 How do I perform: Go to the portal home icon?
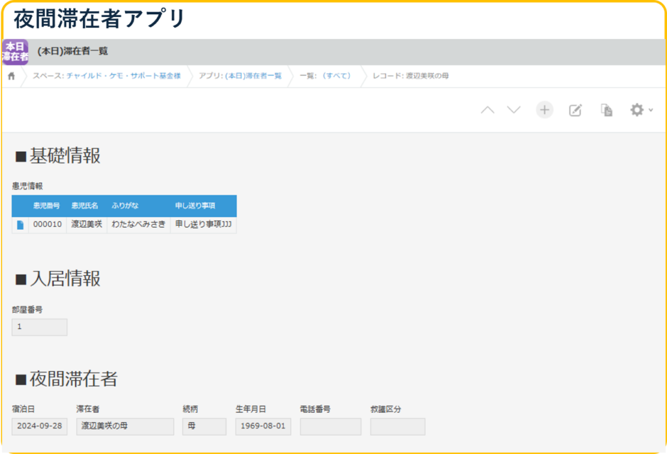point(12,76)
